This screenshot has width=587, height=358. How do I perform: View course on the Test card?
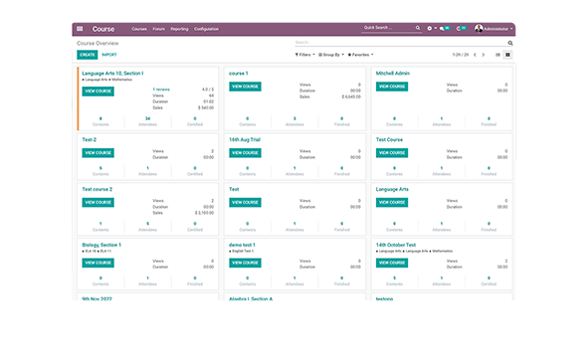point(245,203)
